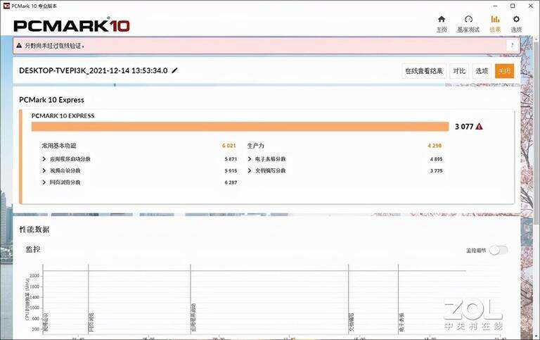The width and height of the screenshot is (540, 340).
Task: Click the web browsing score value 6 287
Action: [231, 182]
